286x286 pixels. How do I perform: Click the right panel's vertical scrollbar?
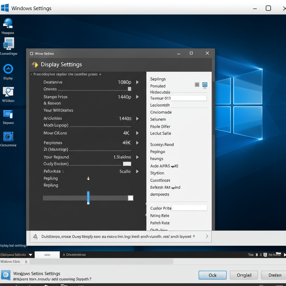coord(213,108)
